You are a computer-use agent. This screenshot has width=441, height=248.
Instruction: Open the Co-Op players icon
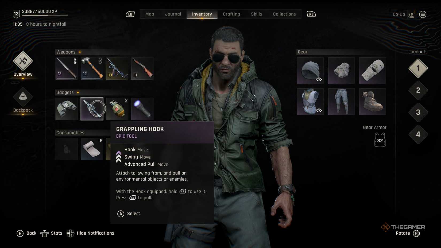(411, 14)
